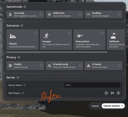Click the Scenarios horizontal scrollbar
The height and width of the screenshot is (117, 128).
pyautogui.click(x=57, y=52)
